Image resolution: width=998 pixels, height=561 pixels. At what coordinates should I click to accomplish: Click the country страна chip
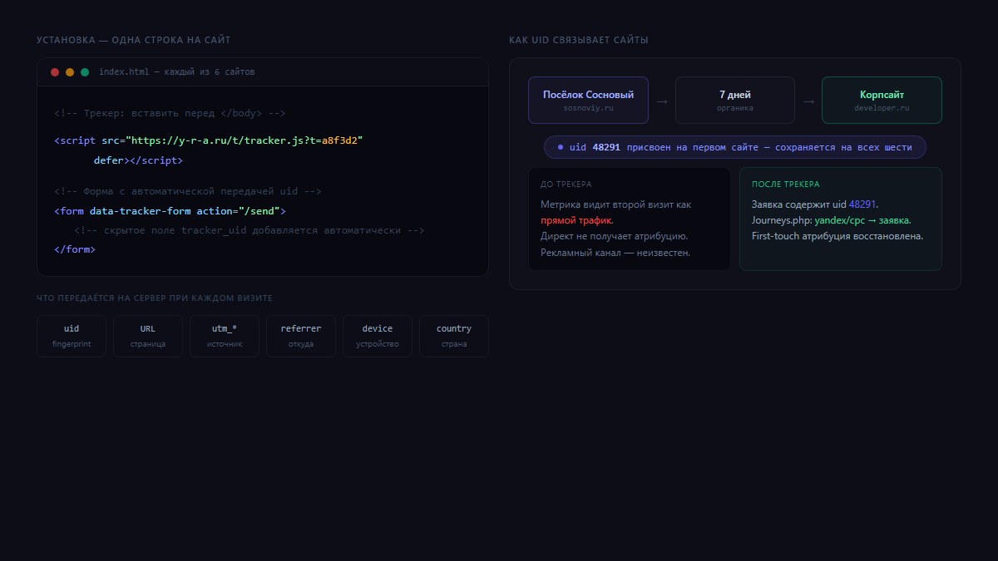click(454, 336)
